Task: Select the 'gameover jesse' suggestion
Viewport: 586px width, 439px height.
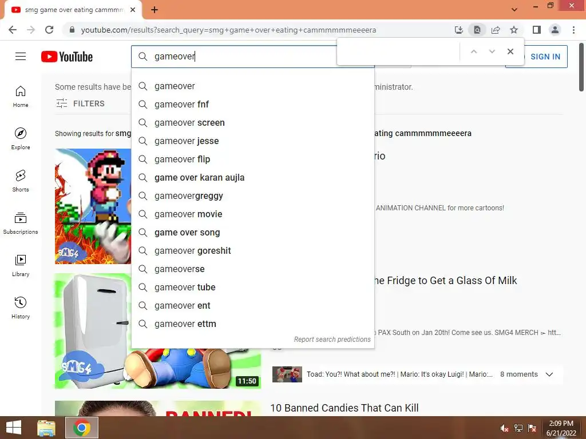Action: coord(253,141)
